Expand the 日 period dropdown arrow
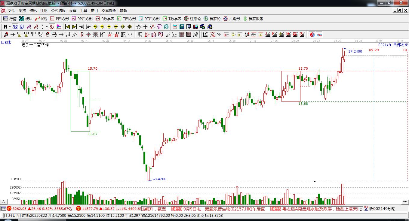This screenshot has width=409, height=221. click(10, 27)
